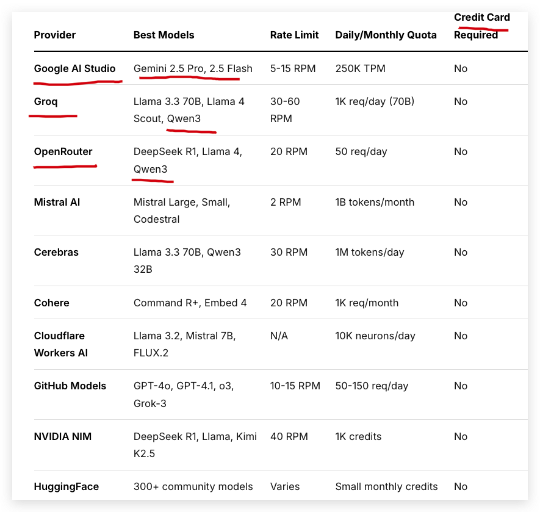540x512 pixels.
Task: Click the Credit Card Required header
Action: coord(482,26)
